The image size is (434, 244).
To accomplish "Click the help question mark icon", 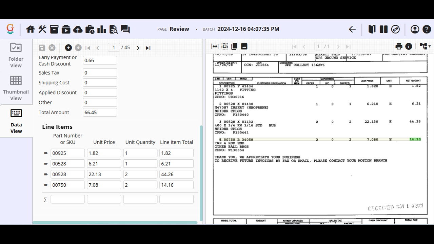I will [427, 29].
